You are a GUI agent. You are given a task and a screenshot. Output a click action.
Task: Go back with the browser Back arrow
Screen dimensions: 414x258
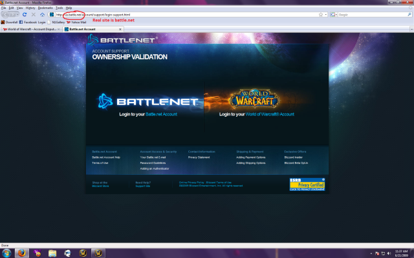coord(5,14)
